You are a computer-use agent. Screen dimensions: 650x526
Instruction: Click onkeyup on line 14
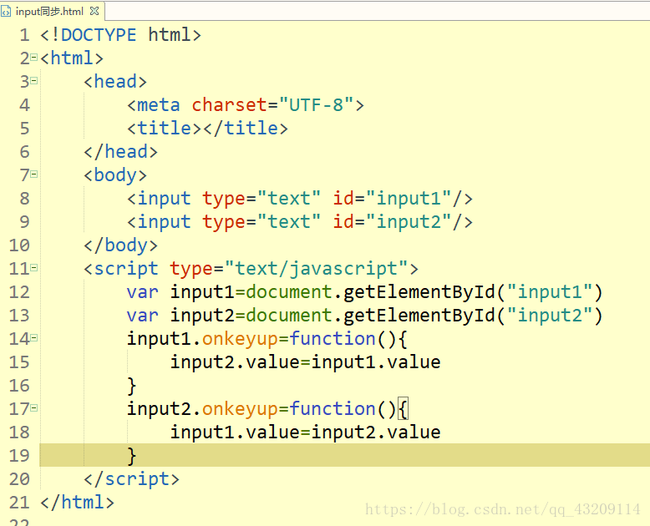[240, 339]
